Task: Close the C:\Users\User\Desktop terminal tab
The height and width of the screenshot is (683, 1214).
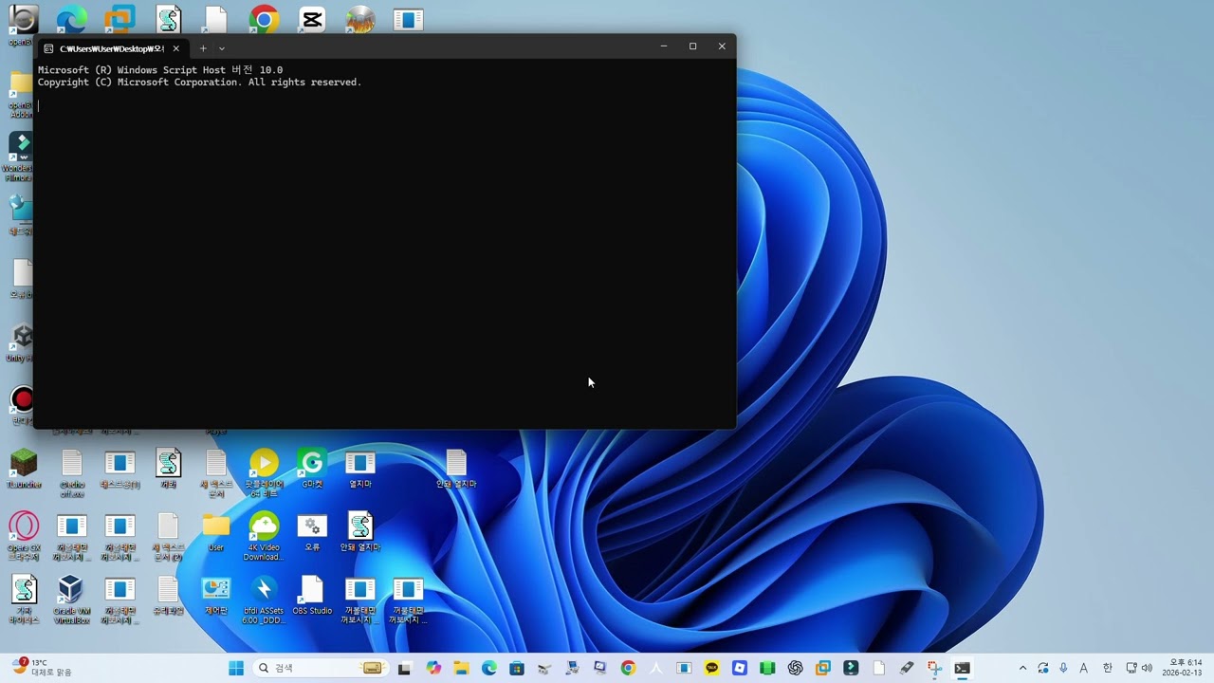Action: click(x=175, y=48)
